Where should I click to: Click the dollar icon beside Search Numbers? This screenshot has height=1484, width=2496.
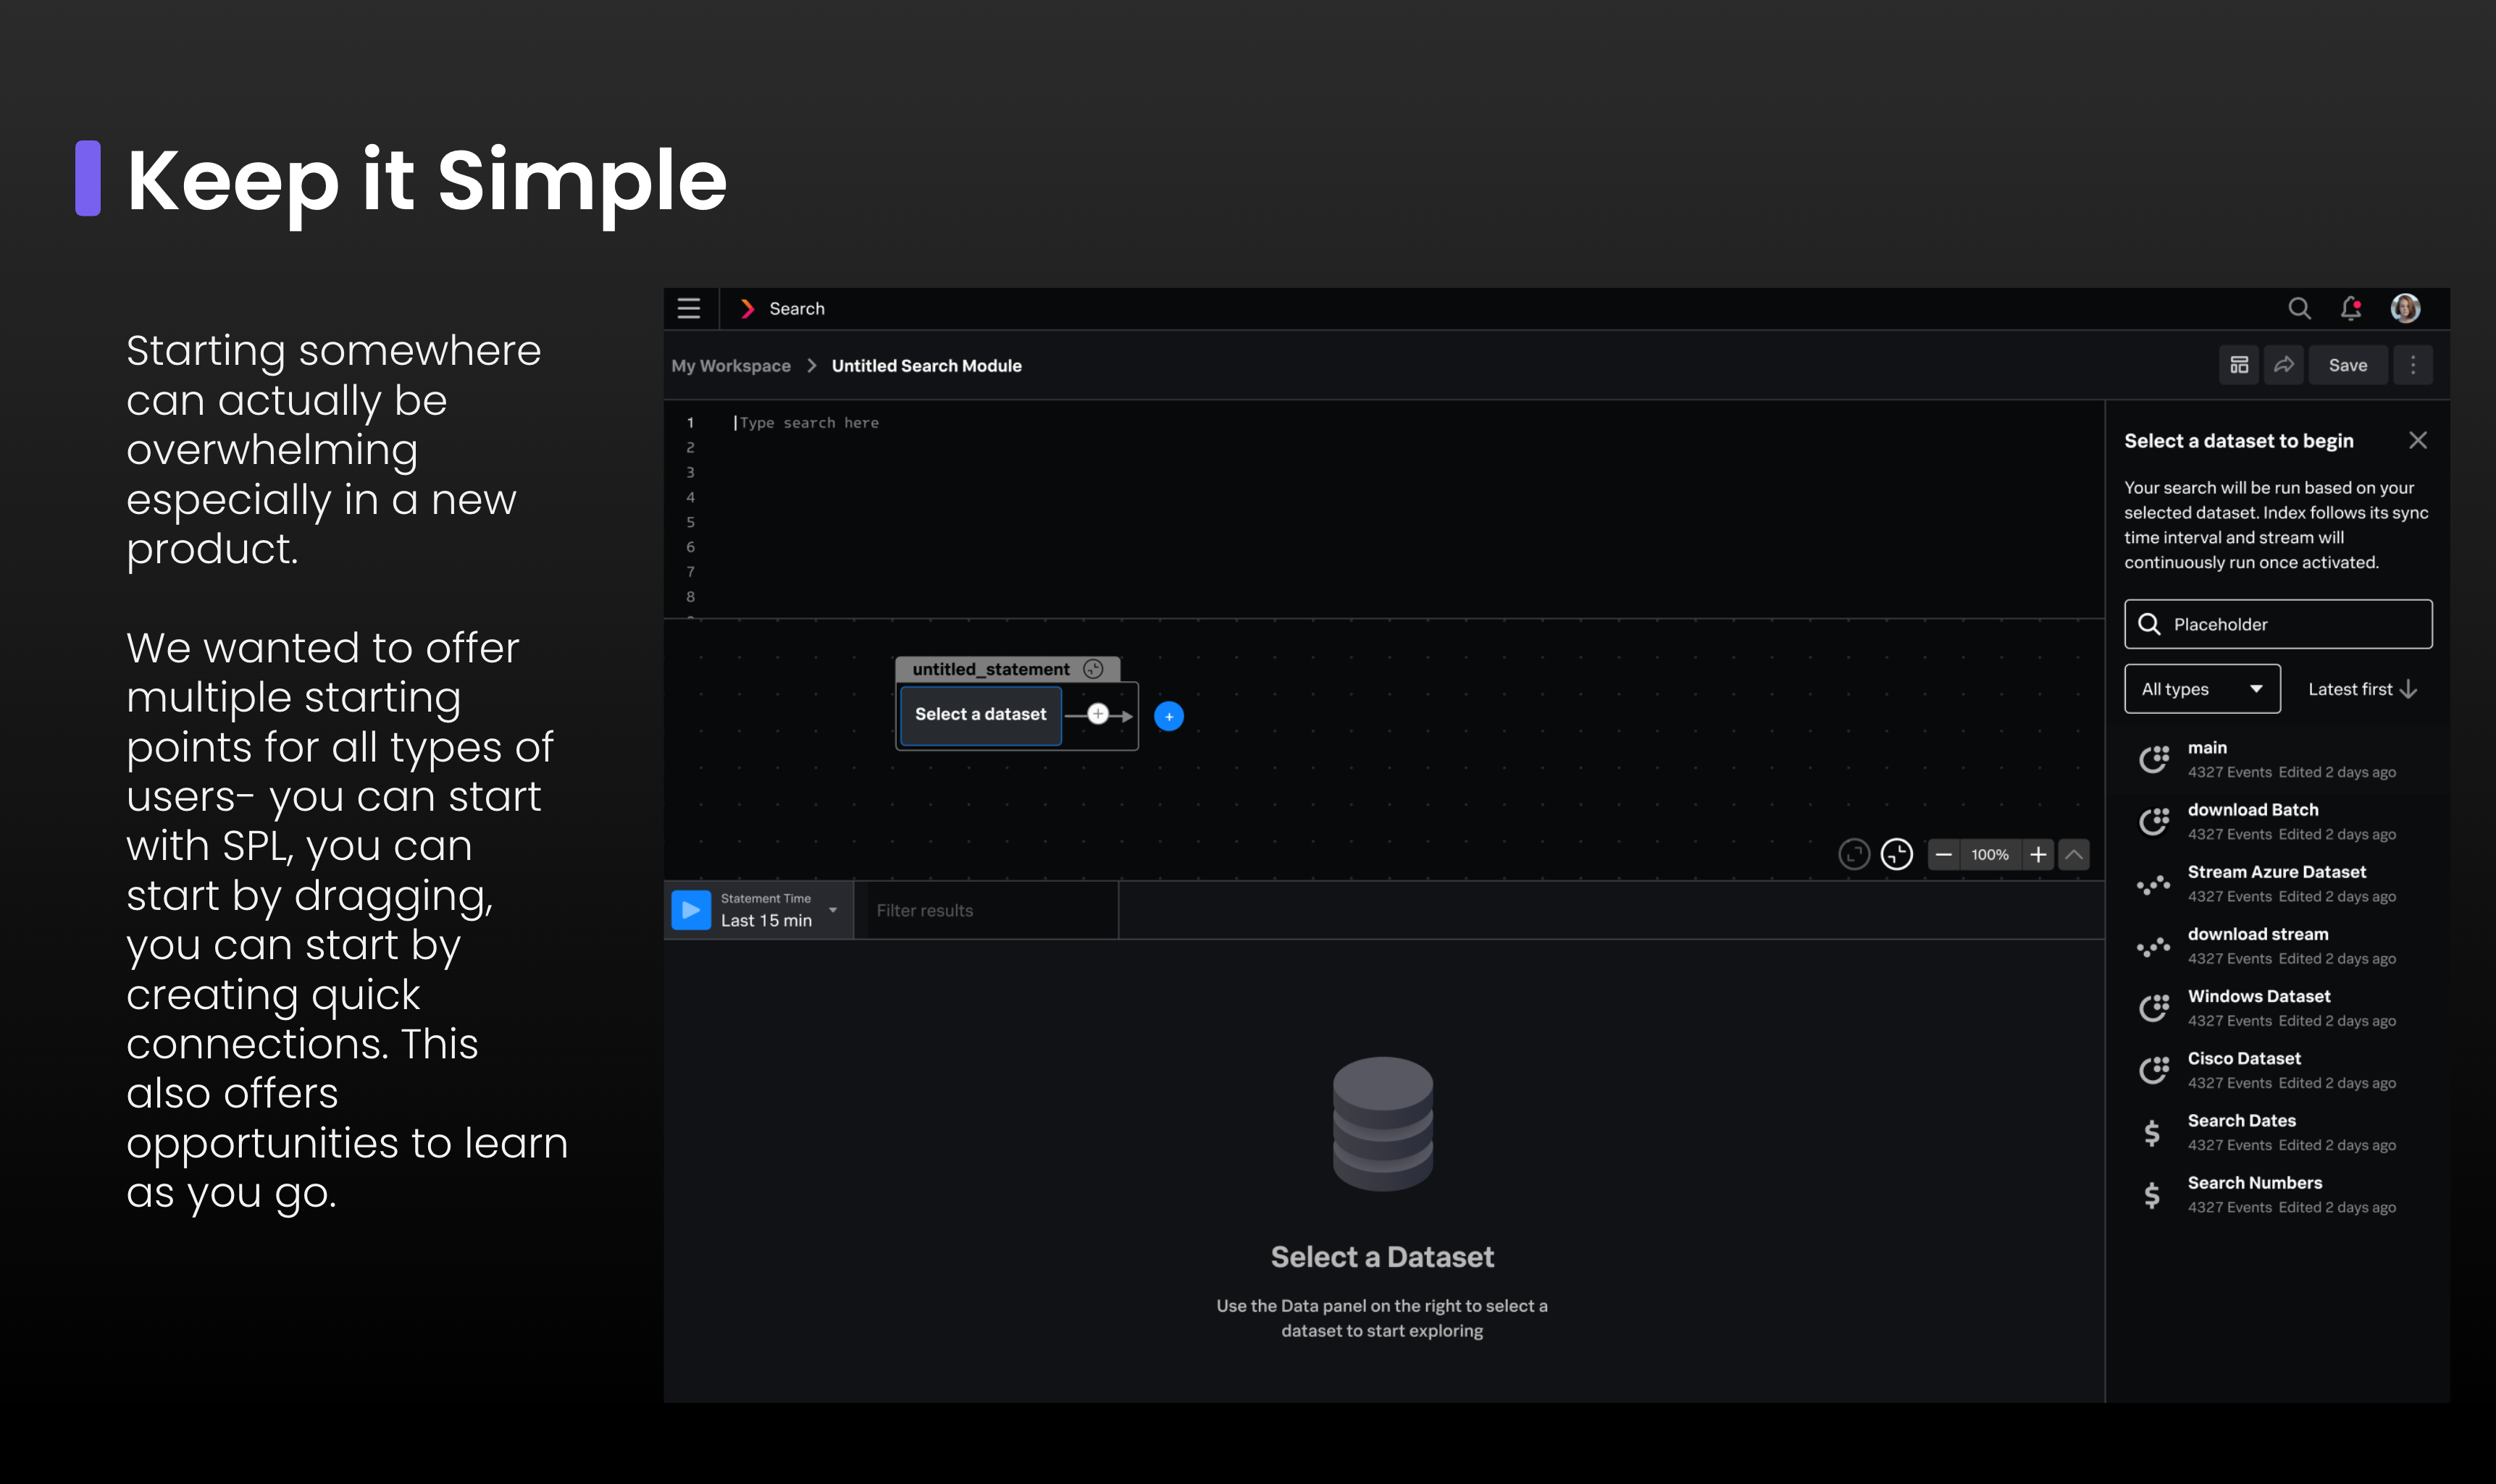[2152, 1195]
